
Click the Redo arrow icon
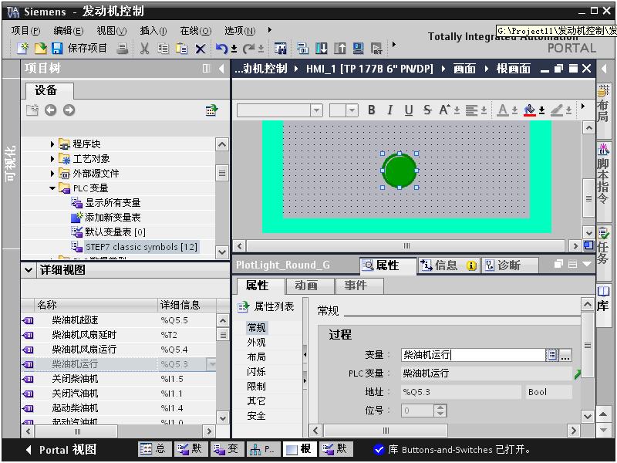coord(248,49)
